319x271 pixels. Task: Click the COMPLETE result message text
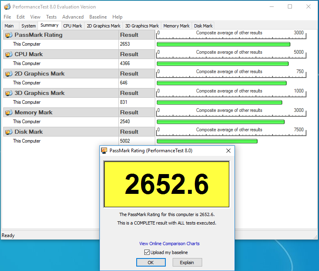coord(167,223)
